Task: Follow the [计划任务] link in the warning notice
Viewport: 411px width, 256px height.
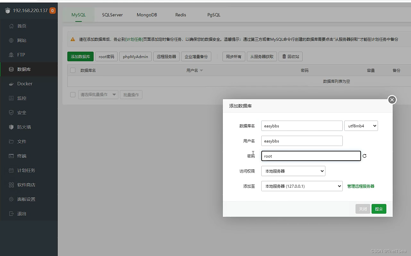Action: (x=134, y=39)
